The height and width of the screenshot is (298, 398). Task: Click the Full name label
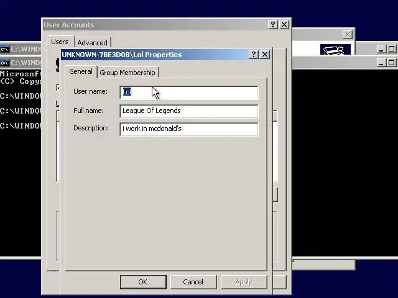click(x=88, y=111)
